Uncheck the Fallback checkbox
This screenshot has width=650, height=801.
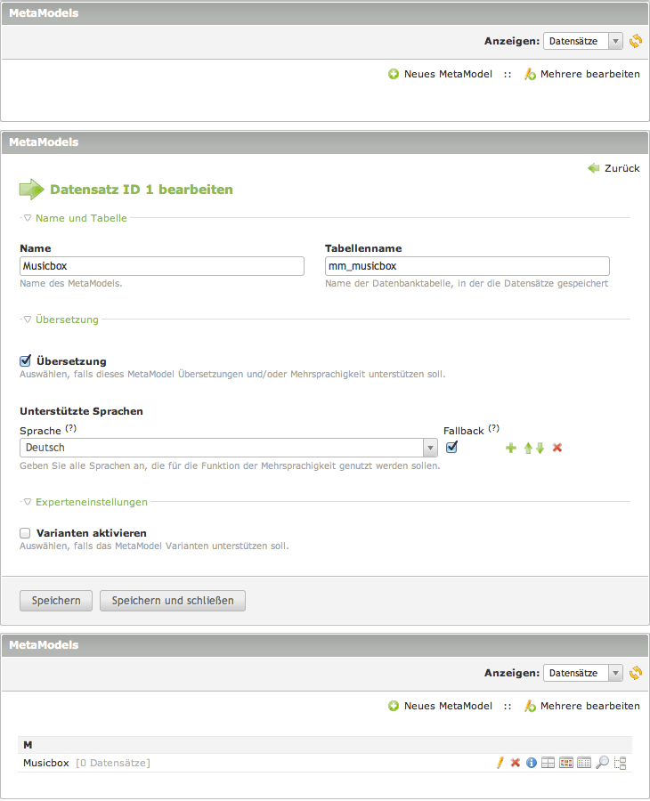coord(451,447)
